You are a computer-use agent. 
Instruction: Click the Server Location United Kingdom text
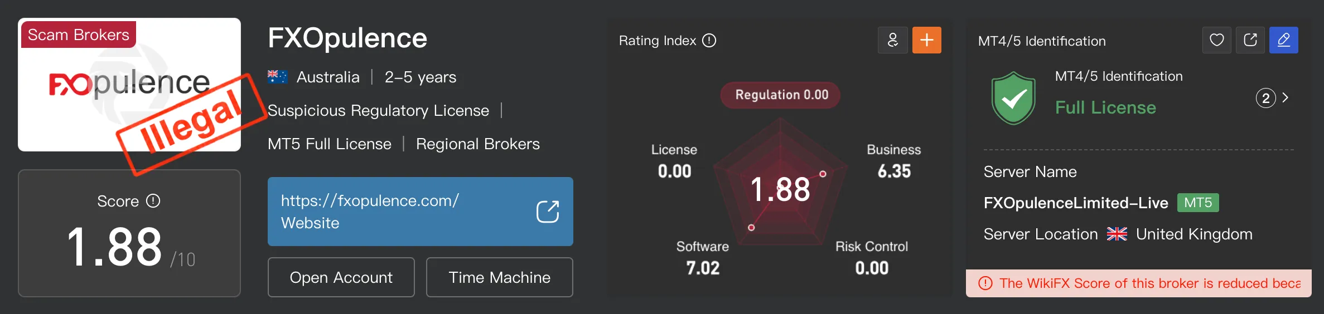(x=1118, y=234)
